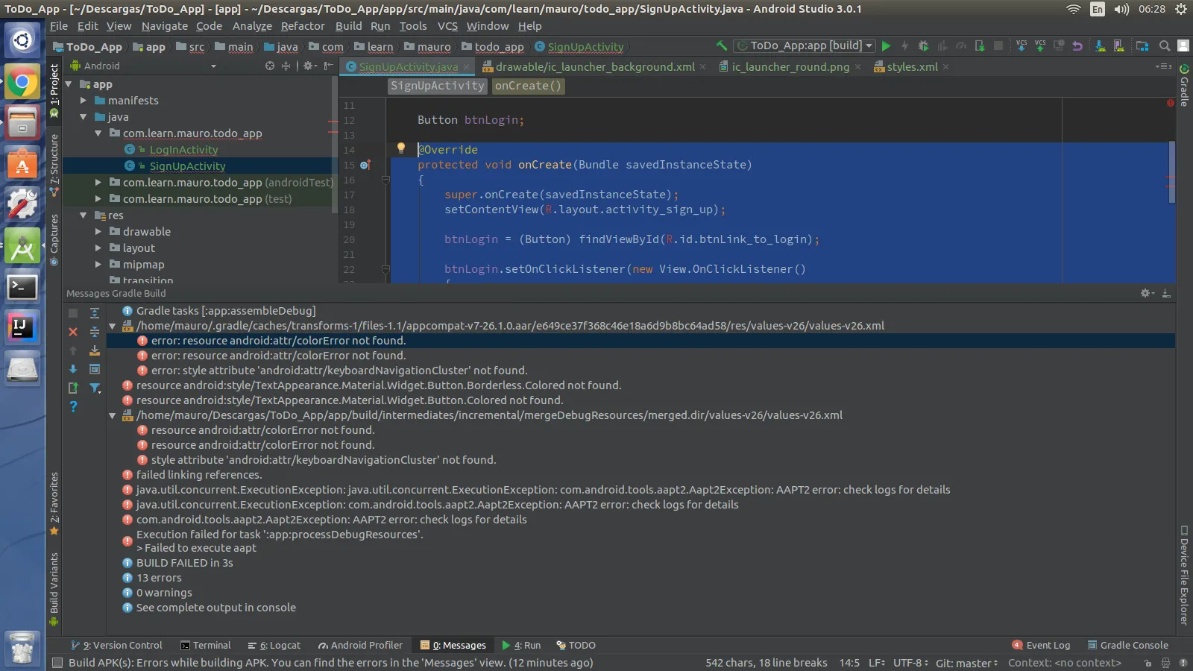Click the Debug app bug icon
This screenshot has width=1193, height=671.
pos(923,45)
